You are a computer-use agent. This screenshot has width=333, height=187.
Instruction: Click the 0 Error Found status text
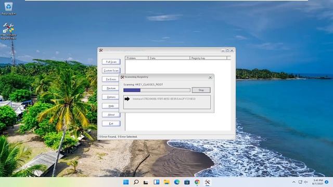[108, 137]
